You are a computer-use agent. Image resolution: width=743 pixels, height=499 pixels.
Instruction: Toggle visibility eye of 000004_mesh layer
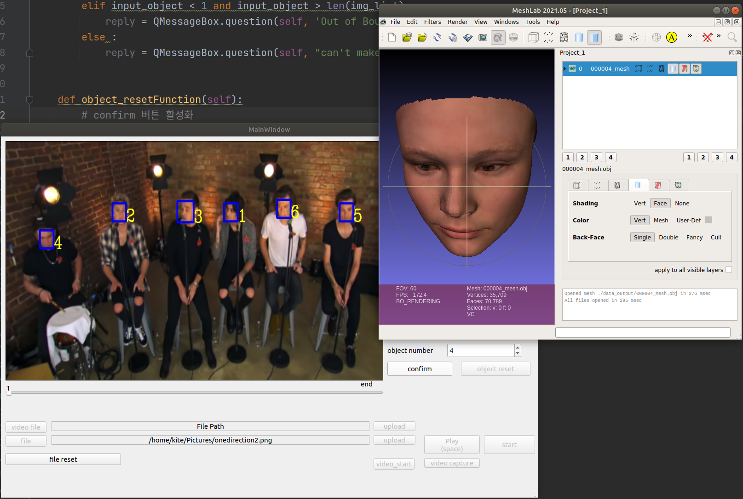(x=572, y=68)
